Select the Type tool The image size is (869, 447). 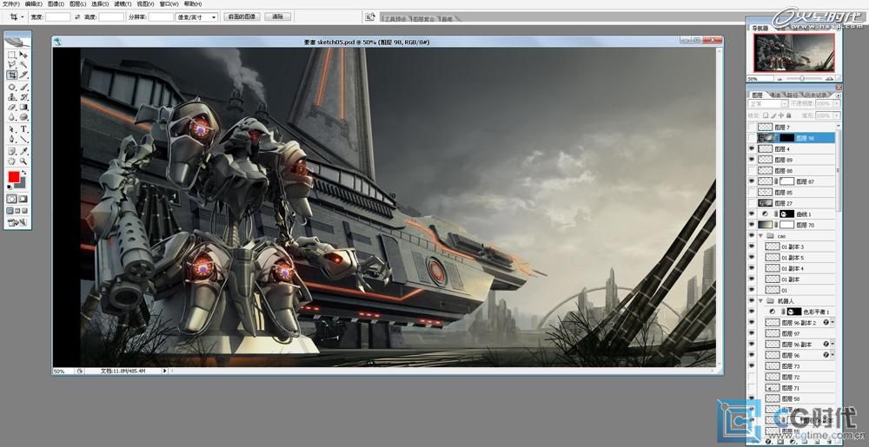click(x=23, y=129)
